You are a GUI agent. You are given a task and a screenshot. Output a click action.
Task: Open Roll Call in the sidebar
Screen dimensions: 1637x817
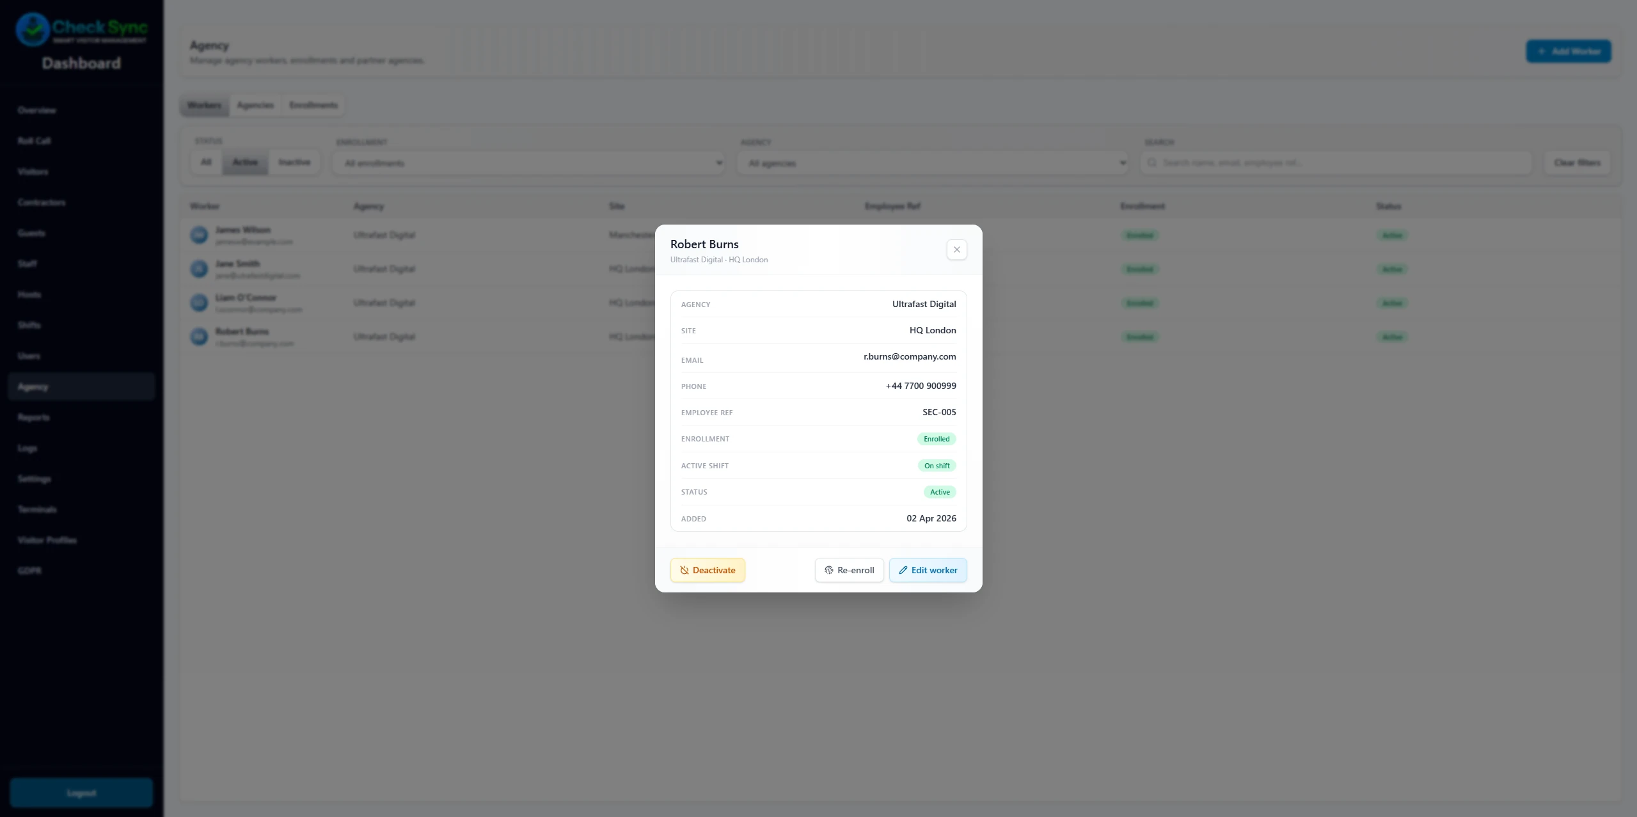tap(81, 141)
